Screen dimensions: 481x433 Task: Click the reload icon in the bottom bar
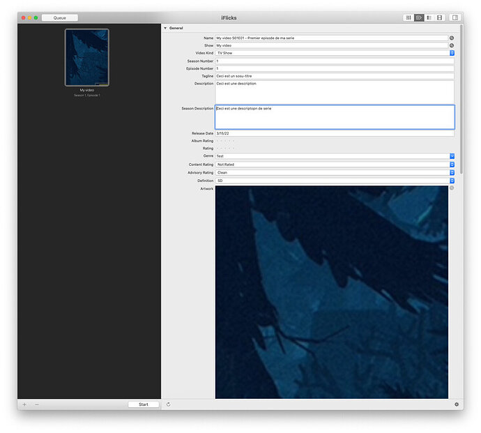[x=169, y=404]
